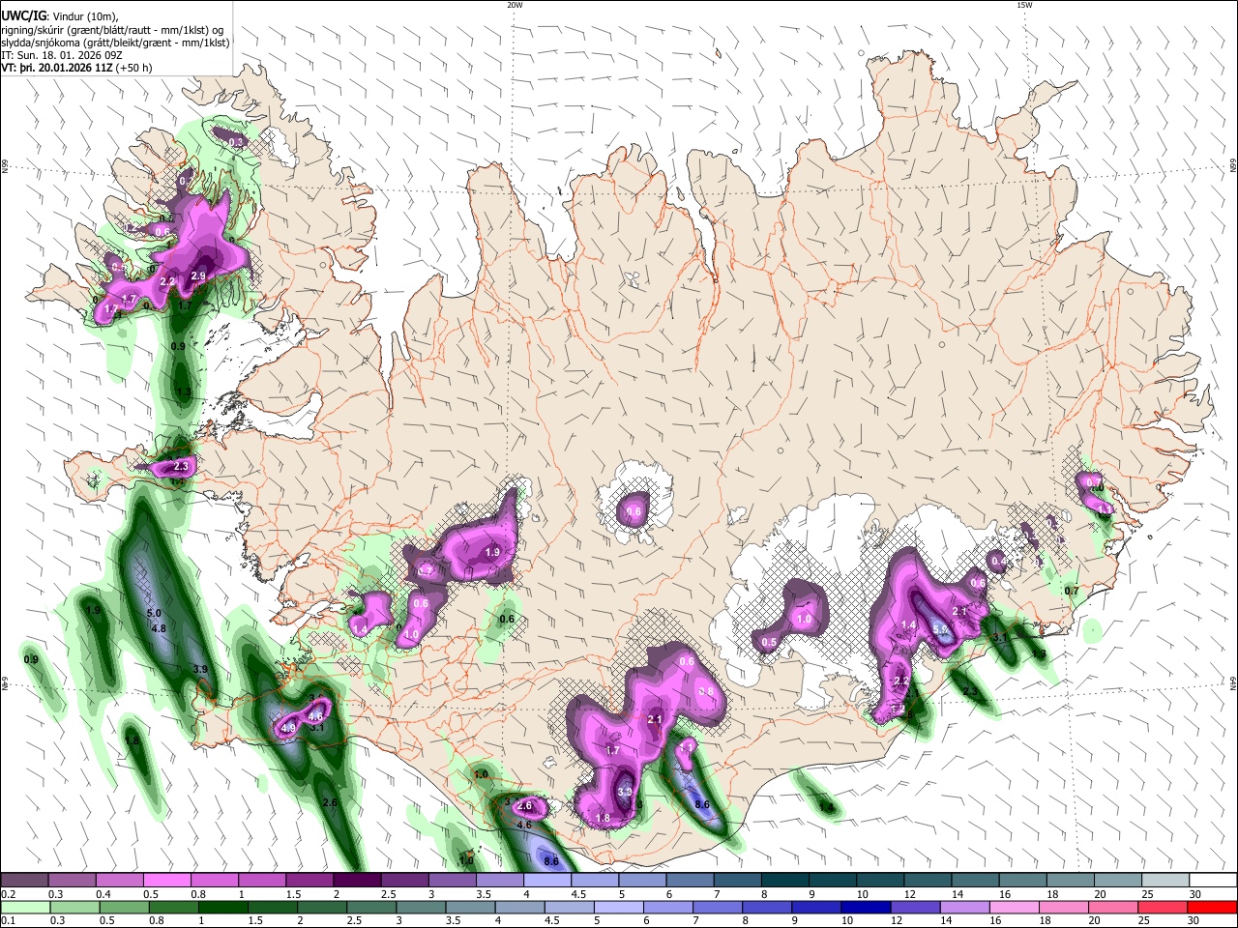Click the bright red rain-scale swatch after 30

tap(1212, 908)
